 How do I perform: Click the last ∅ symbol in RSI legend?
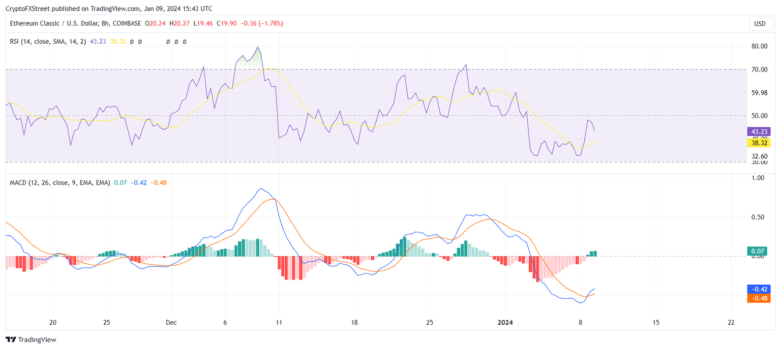(x=184, y=42)
